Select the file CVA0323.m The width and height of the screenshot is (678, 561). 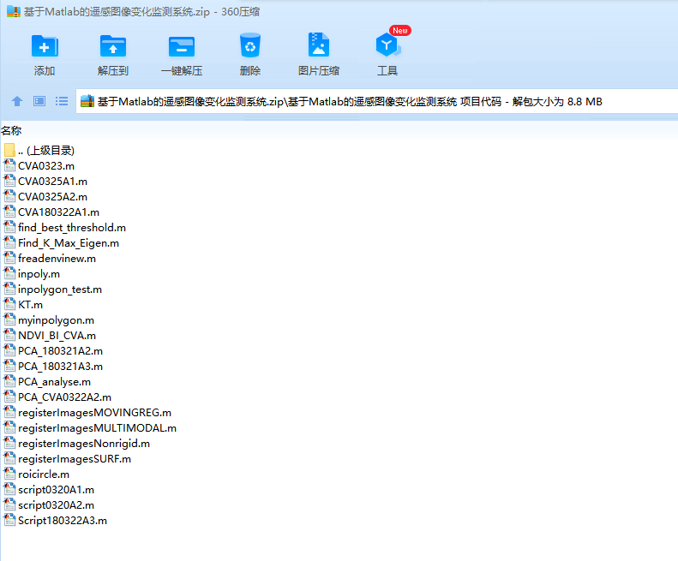click(46, 166)
